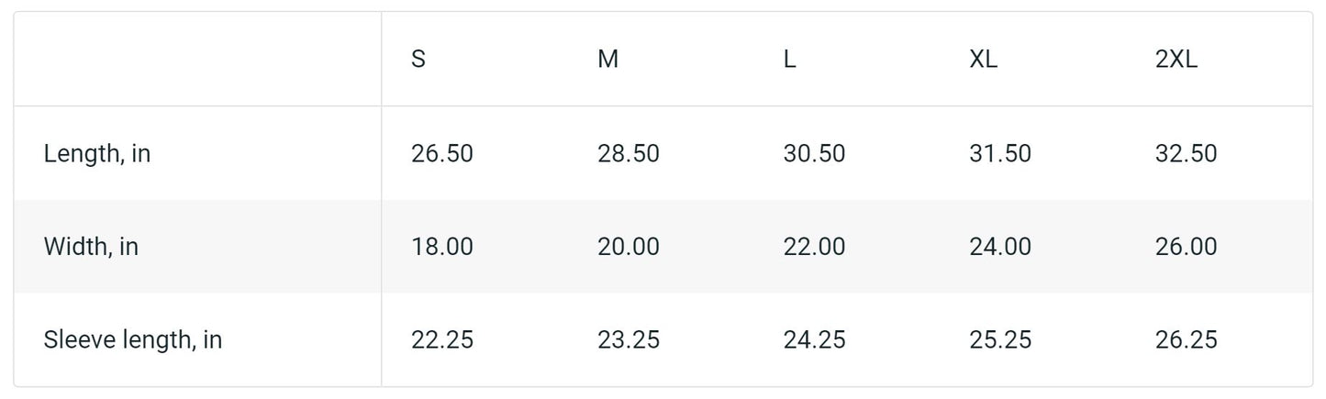
Task: Click the 25.25 sleeve length for XL
Action: point(1000,340)
